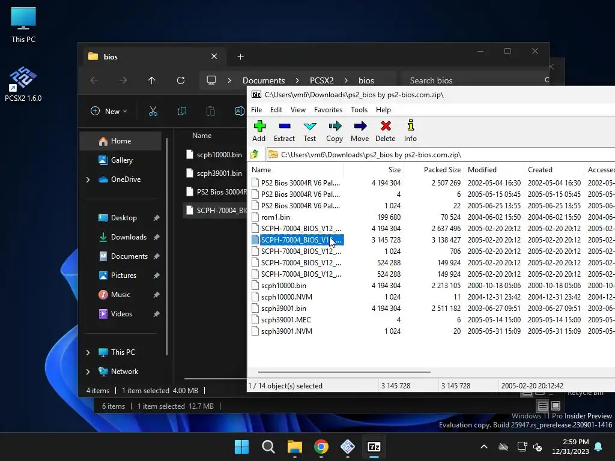Open the Info tool in 7-Zip
This screenshot has width=615, height=461.
pos(410,131)
